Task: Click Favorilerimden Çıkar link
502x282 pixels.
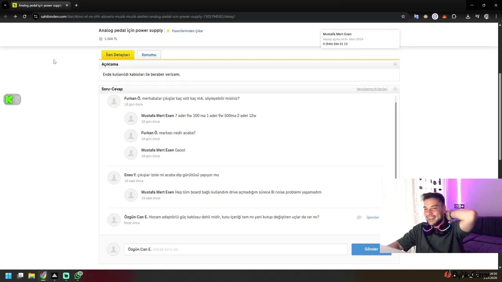Action: (187, 31)
